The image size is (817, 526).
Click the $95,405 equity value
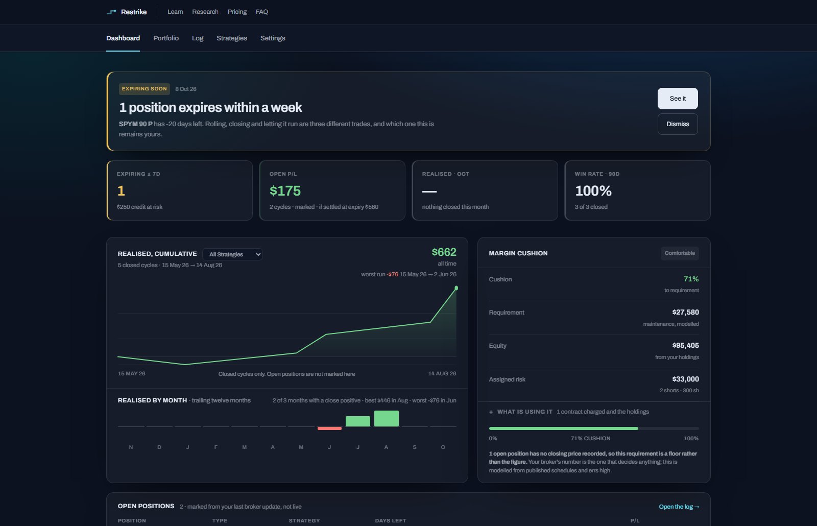(685, 345)
